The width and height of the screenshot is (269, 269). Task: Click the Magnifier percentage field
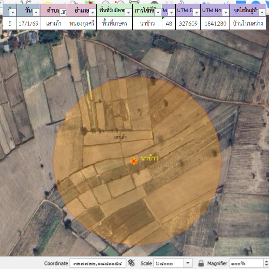click(x=244, y=263)
